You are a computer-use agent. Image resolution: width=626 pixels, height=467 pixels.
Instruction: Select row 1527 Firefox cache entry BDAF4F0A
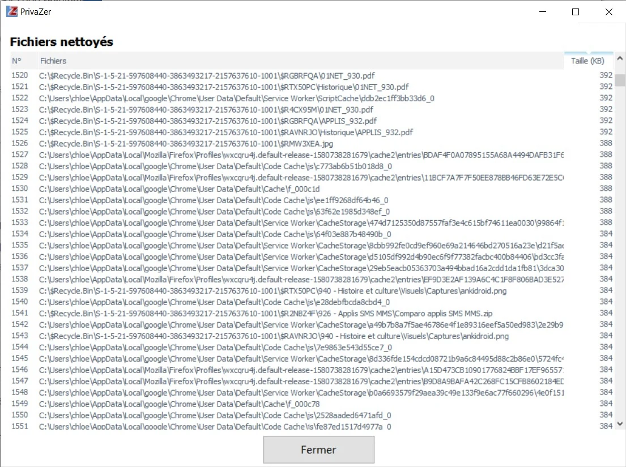(312, 155)
